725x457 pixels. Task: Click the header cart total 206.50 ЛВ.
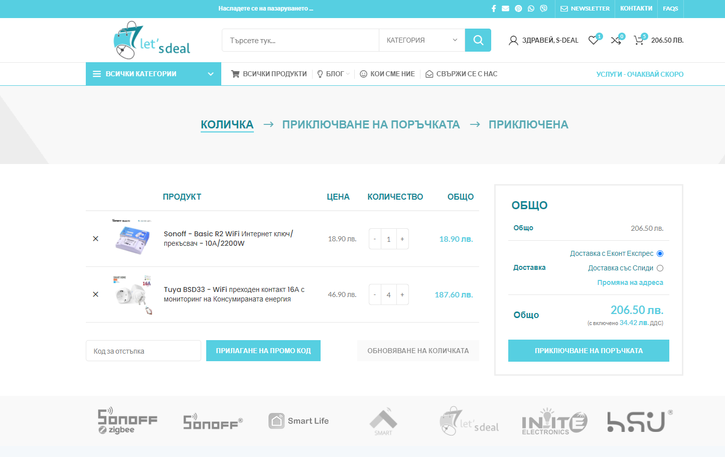click(x=667, y=40)
